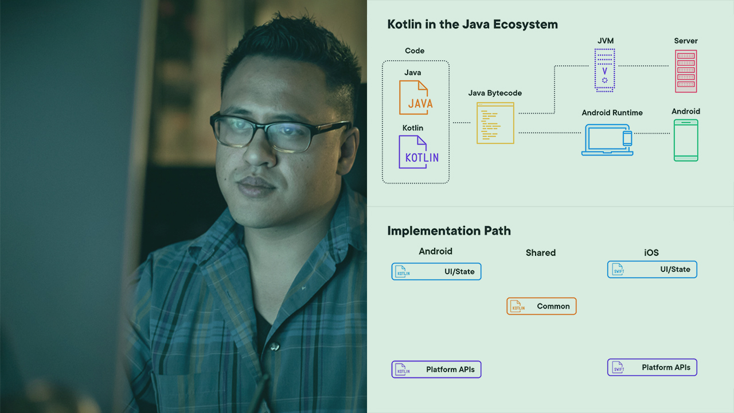Click the "Java Bytecode" text label
734x413 pixels.
(x=495, y=93)
